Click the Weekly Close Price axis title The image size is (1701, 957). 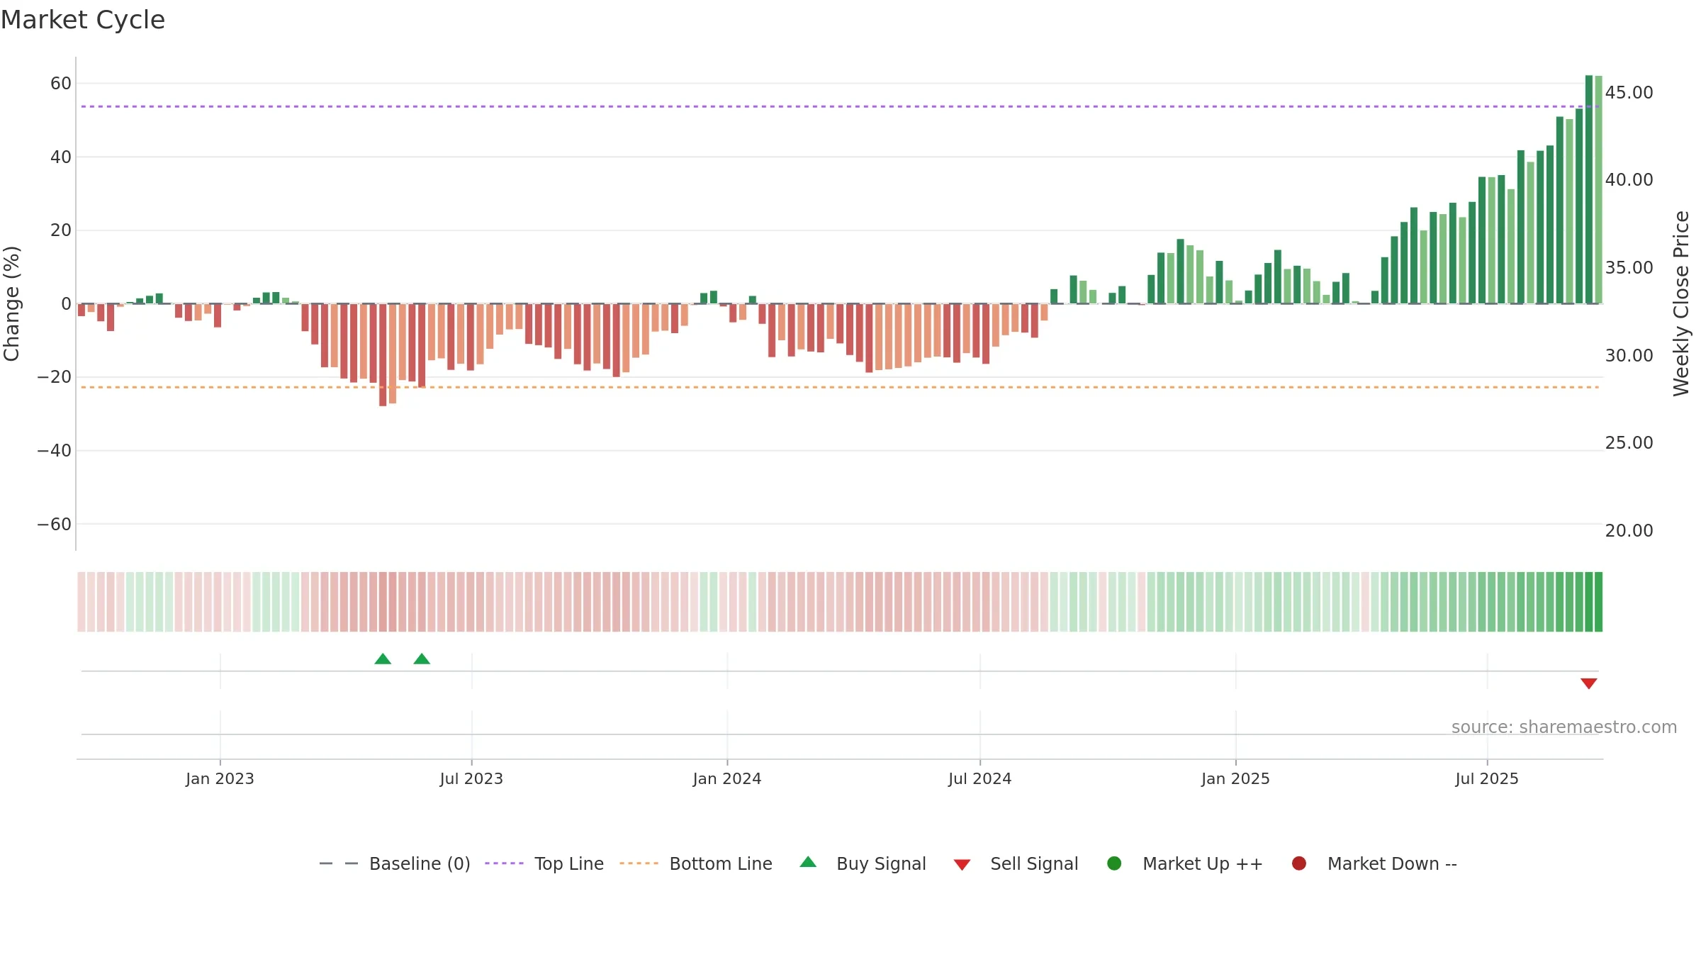point(1681,303)
